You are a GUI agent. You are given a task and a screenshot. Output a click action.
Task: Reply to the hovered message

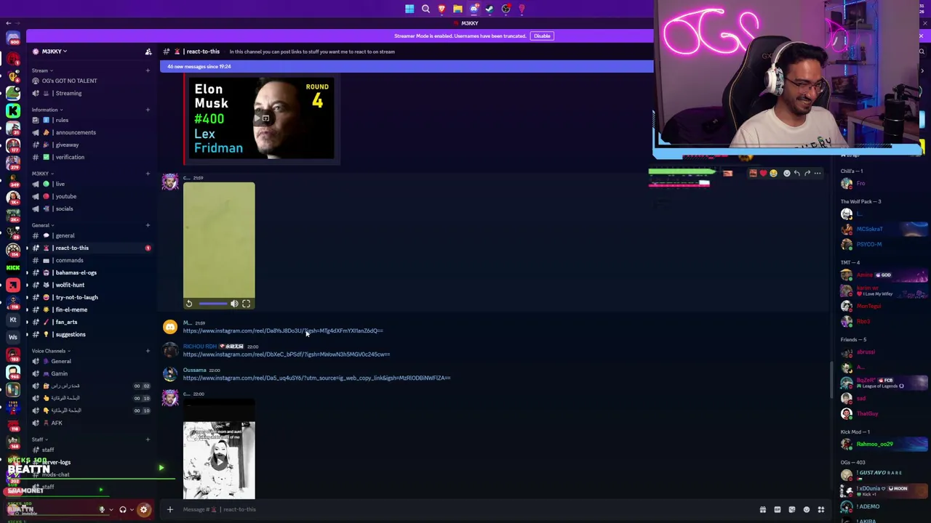(x=797, y=174)
